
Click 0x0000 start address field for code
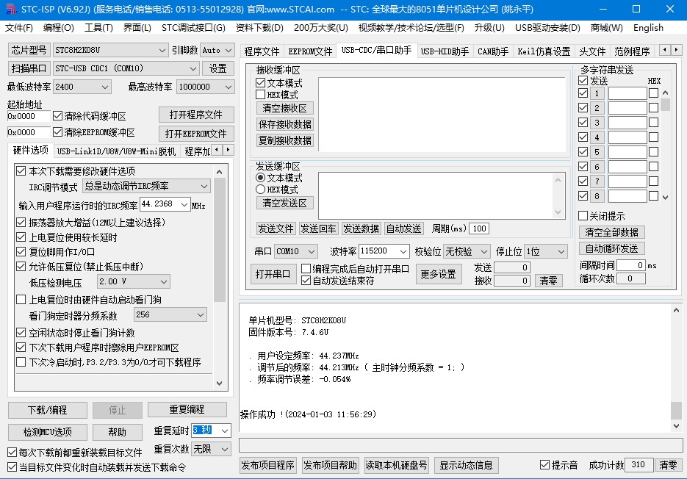coord(29,116)
